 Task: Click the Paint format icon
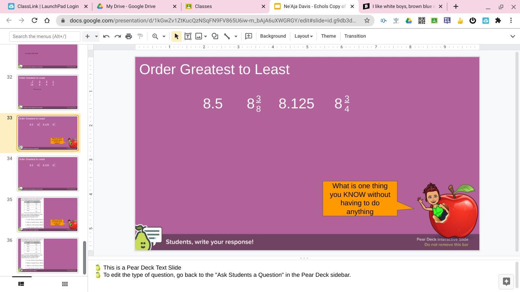(140, 36)
